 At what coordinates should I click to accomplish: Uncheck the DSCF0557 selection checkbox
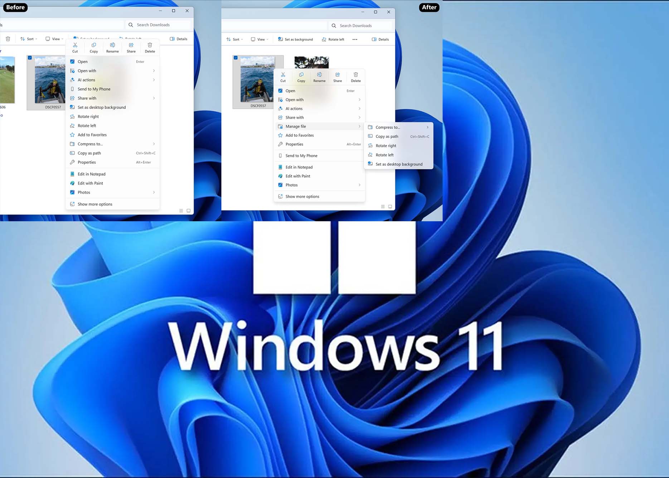[236, 58]
